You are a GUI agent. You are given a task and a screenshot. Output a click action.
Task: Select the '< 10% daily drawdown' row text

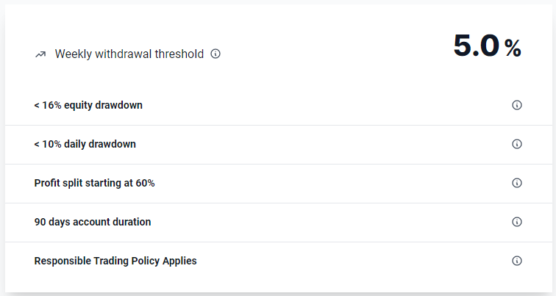pos(85,144)
